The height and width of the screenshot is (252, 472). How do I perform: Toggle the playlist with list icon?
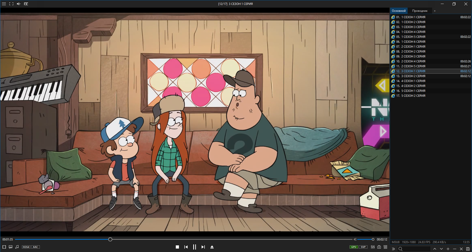(x=385, y=247)
